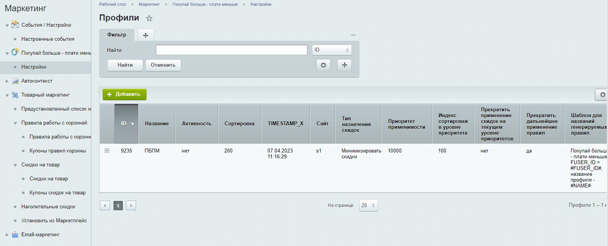Open filter settings gear icon
The height and width of the screenshot is (246, 608).
coord(323,65)
